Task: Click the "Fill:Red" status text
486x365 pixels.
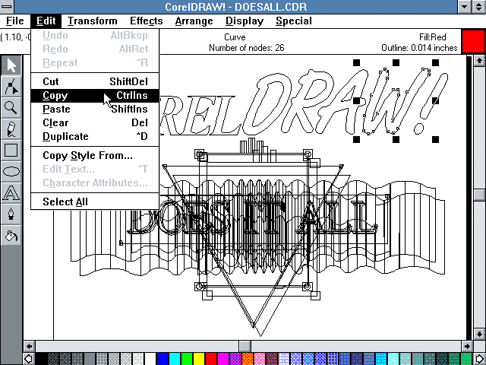Action: (433, 37)
